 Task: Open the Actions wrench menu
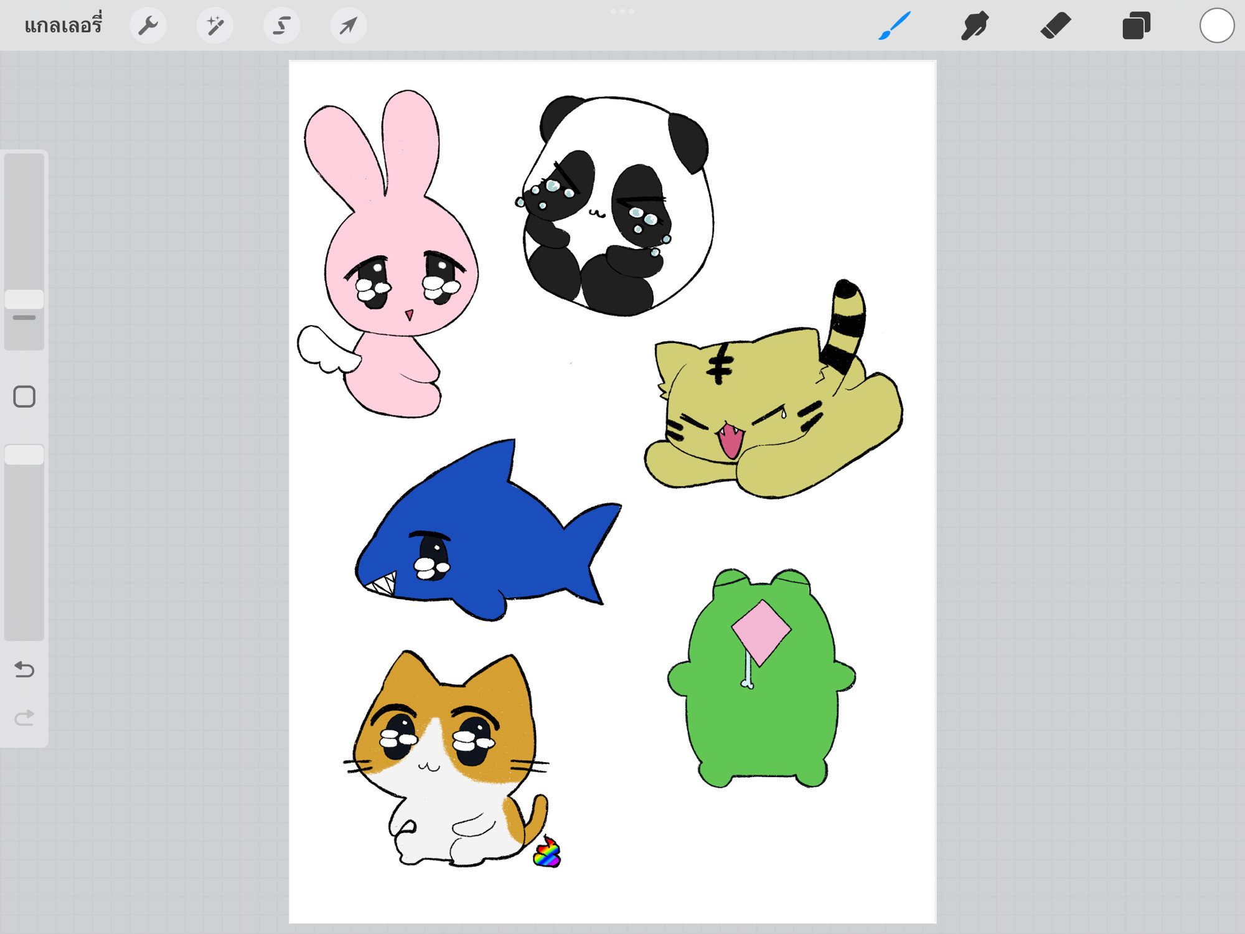click(148, 26)
